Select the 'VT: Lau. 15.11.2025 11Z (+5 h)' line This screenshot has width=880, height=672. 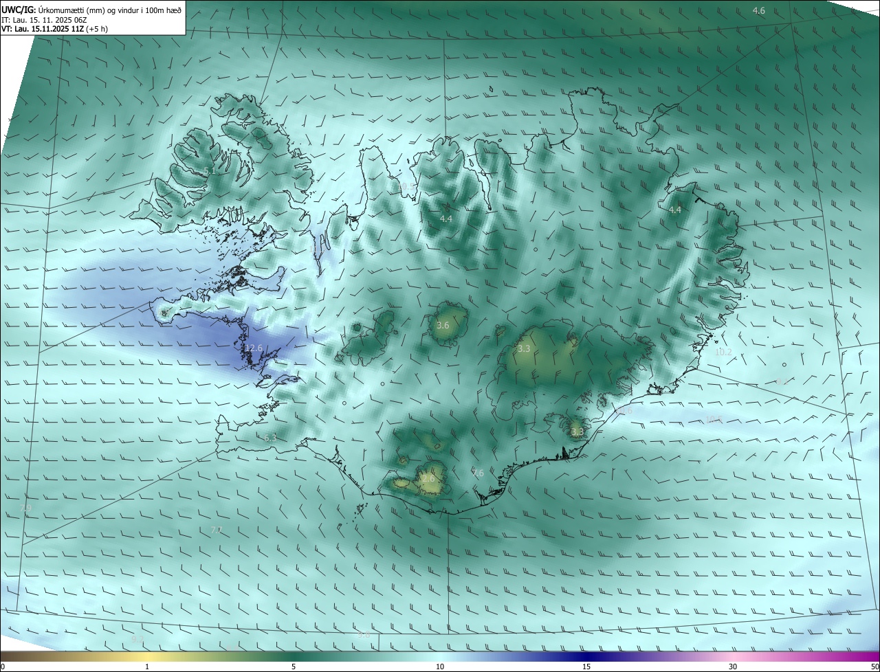(x=55, y=29)
